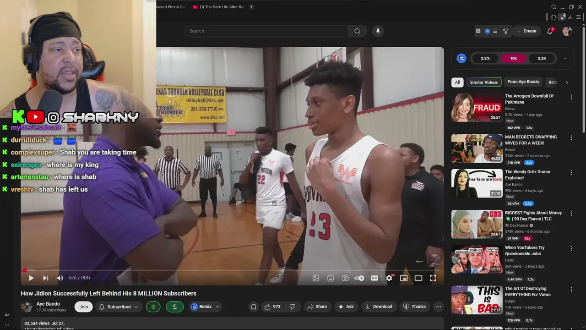Open 'When YouTubers Try Questionable Jobs' title
586x330 pixels.
pos(525,251)
